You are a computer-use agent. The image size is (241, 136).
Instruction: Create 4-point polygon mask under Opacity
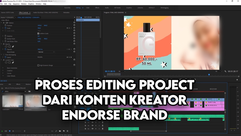point(10,47)
